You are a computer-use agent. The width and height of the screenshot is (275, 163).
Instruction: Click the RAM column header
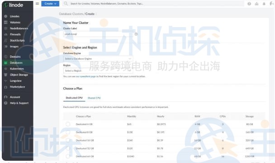pos(197,116)
